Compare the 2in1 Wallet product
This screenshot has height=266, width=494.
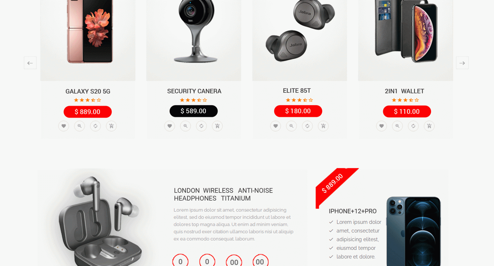[413, 126]
